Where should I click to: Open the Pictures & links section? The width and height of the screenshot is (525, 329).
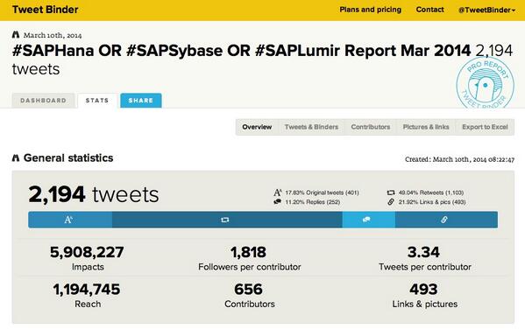pos(426,127)
